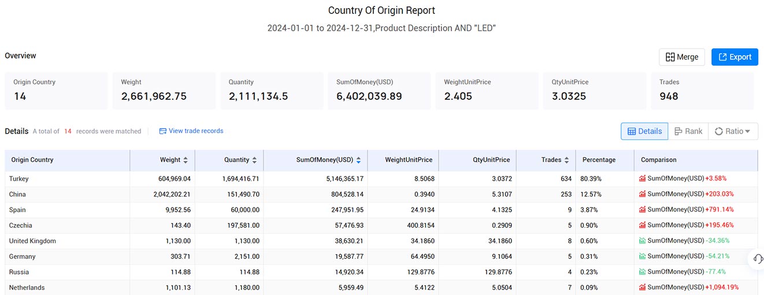Click Netherlands' comparison value +1,094.19%

click(x=722, y=288)
